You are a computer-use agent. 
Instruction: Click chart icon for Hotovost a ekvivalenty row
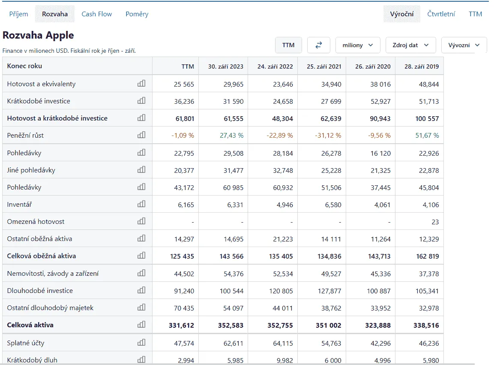[141, 84]
